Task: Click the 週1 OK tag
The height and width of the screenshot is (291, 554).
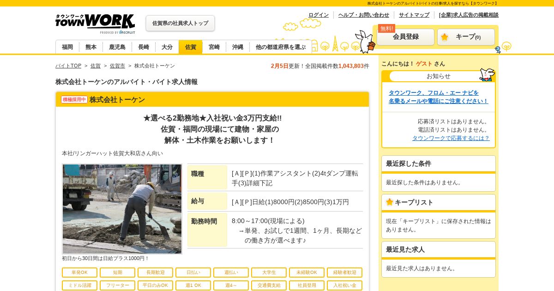Action: click(193, 285)
